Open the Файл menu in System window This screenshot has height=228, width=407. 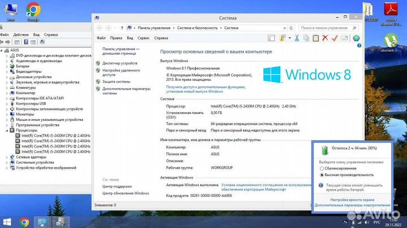pyautogui.click(x=101, y=38)
